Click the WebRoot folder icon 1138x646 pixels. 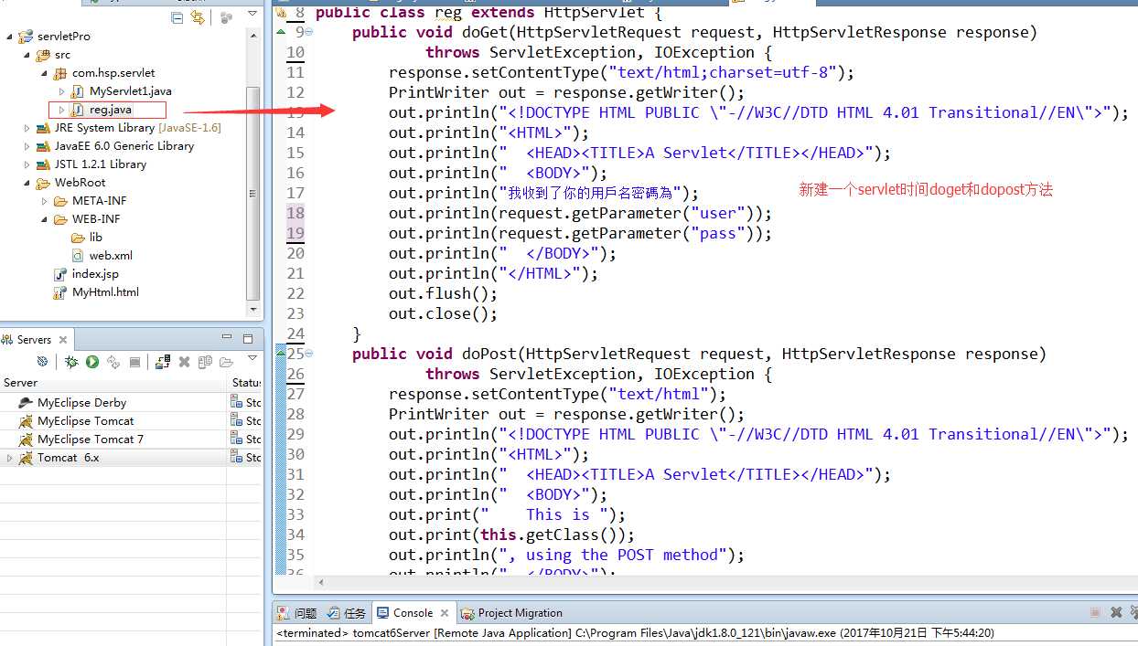[44, 183]
